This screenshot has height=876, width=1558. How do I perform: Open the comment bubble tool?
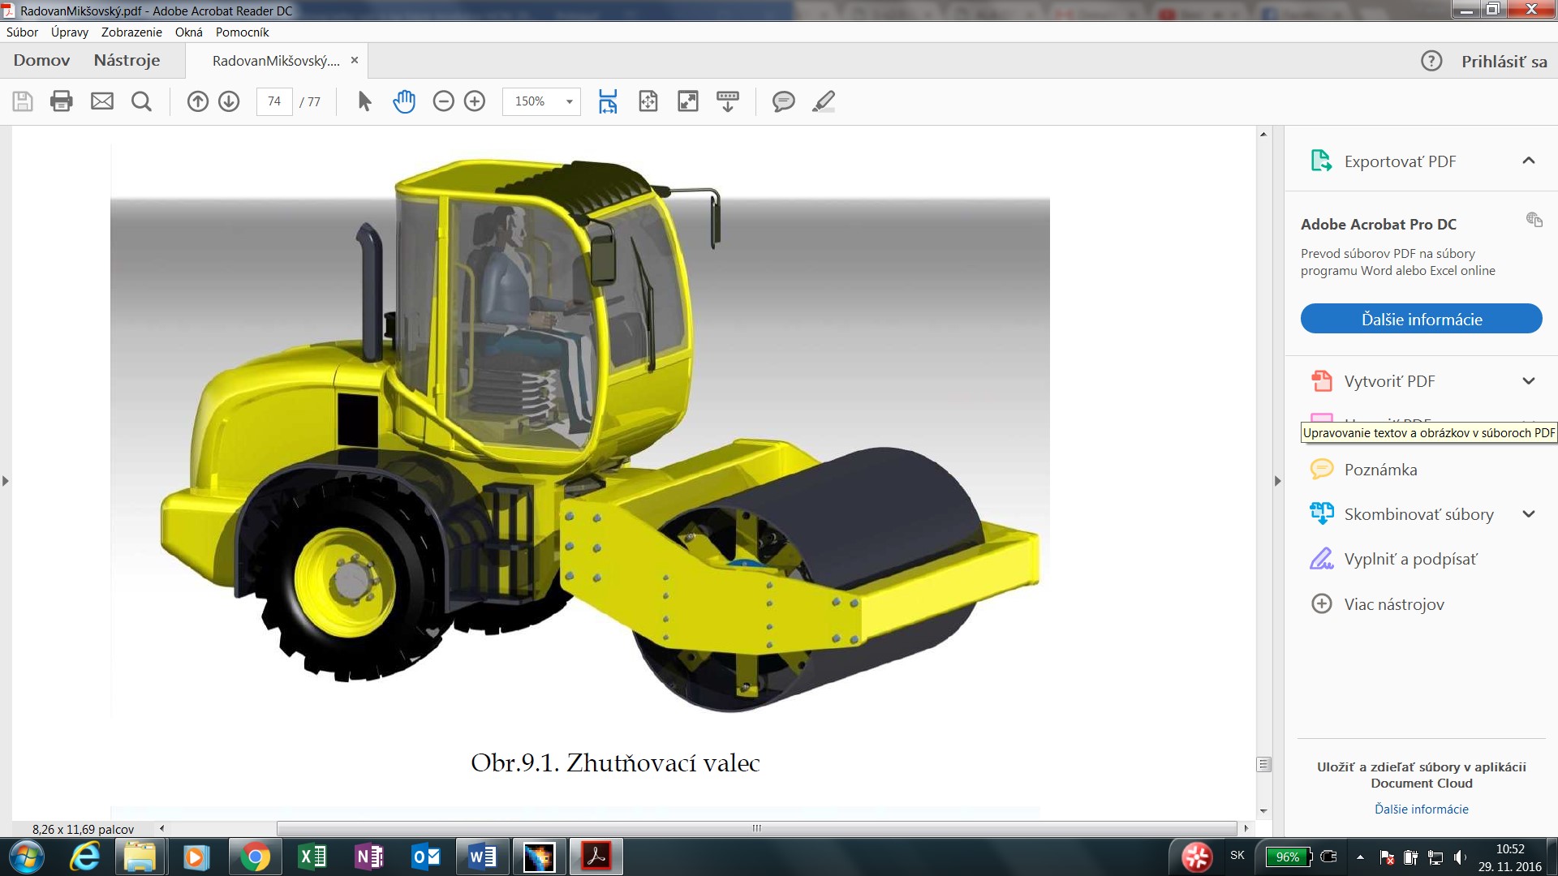tap(783, 101)
